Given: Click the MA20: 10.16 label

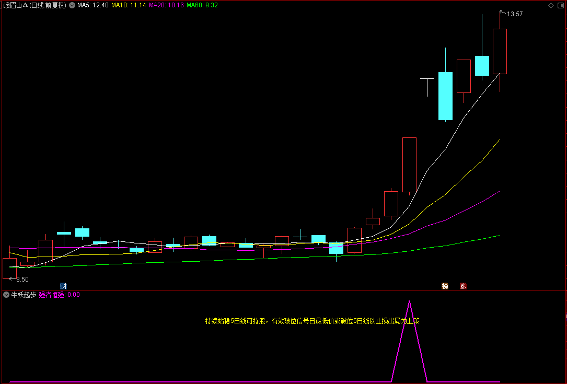Looking at the screenshot, I should click(x=166, y=5).
